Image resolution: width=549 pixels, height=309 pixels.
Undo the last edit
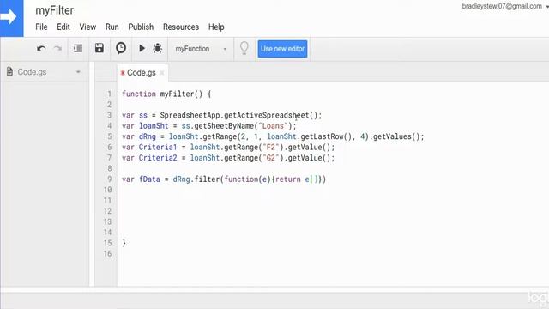point(41,49)
